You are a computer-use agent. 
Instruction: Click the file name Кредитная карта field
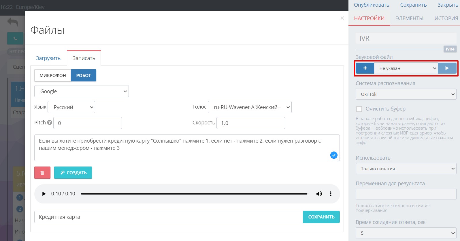pos(169,217)
